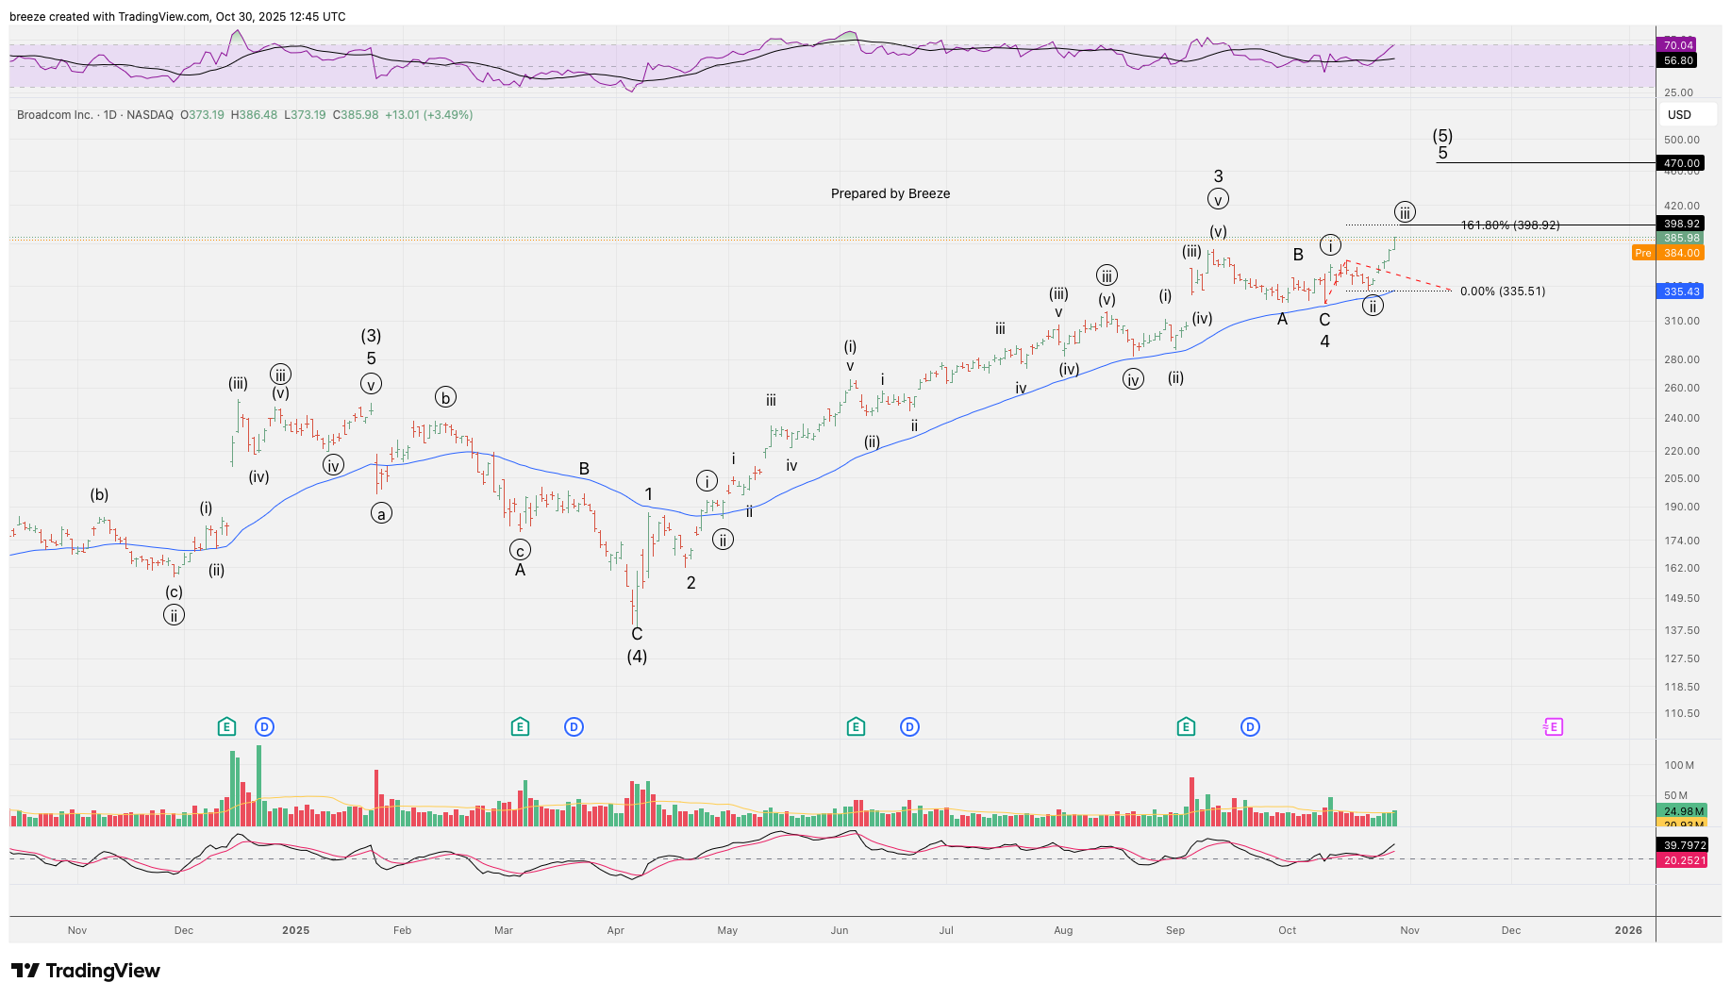Click the dividend marker in late September
Screen dimensions: 1731x999
point(1250,726)
